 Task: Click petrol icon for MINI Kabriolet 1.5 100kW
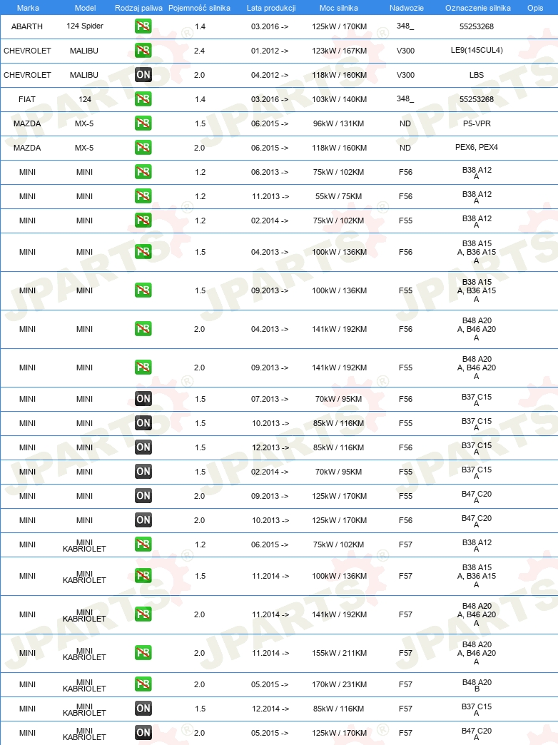pyautogui.click(x=143, y=575)
